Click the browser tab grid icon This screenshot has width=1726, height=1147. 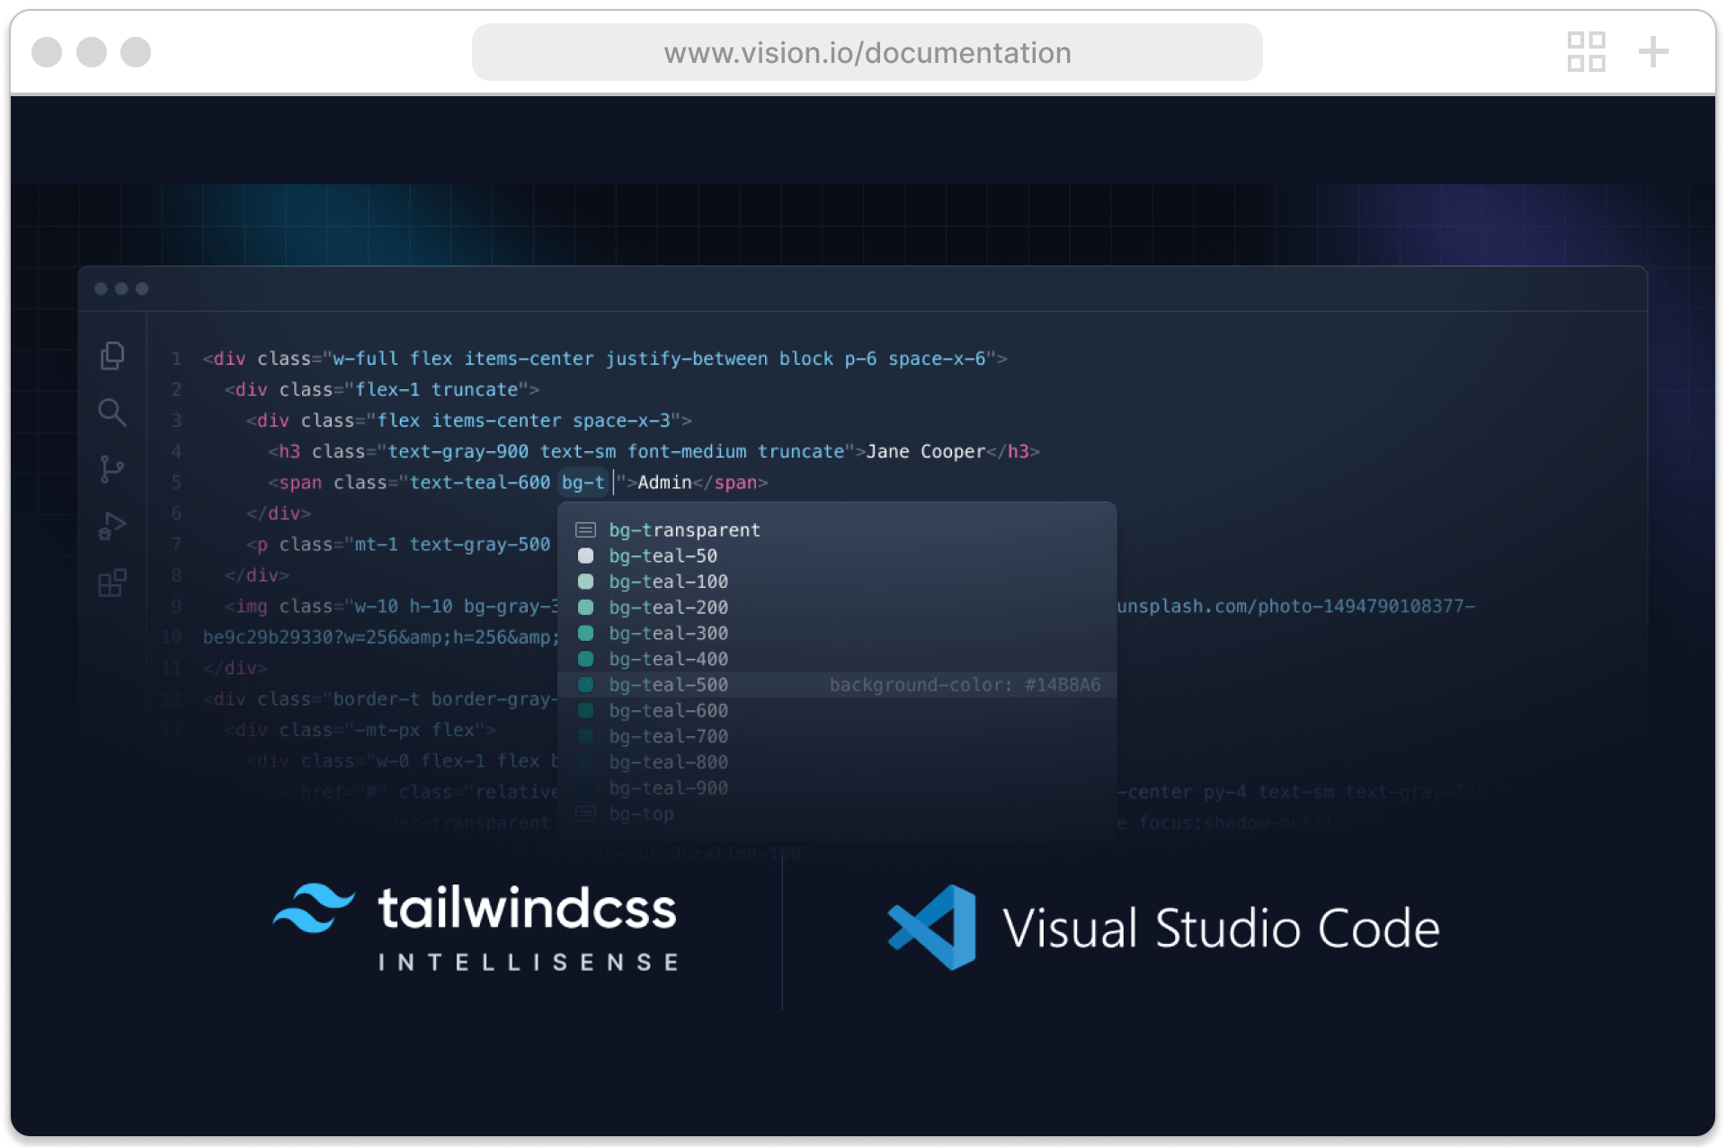pyautogui.click(x=1587, y=52)
